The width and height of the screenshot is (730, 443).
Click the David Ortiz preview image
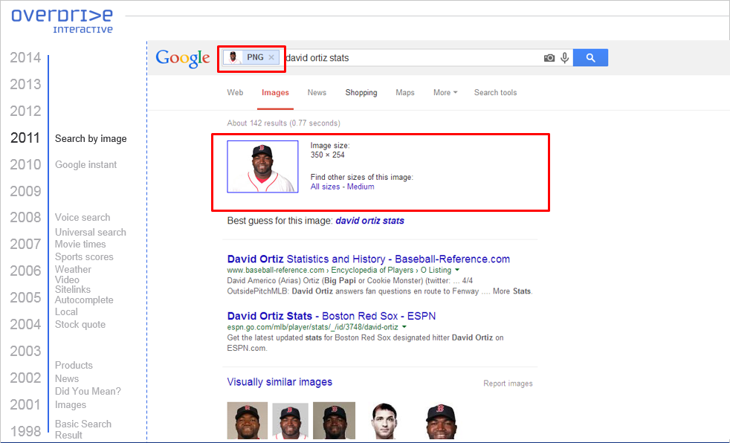pyautogui.click(x=262, y=166)
